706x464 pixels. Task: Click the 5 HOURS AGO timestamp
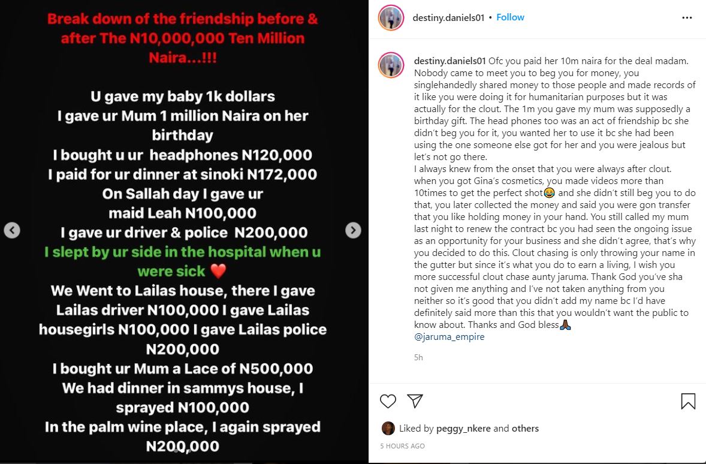click(403, 446)
